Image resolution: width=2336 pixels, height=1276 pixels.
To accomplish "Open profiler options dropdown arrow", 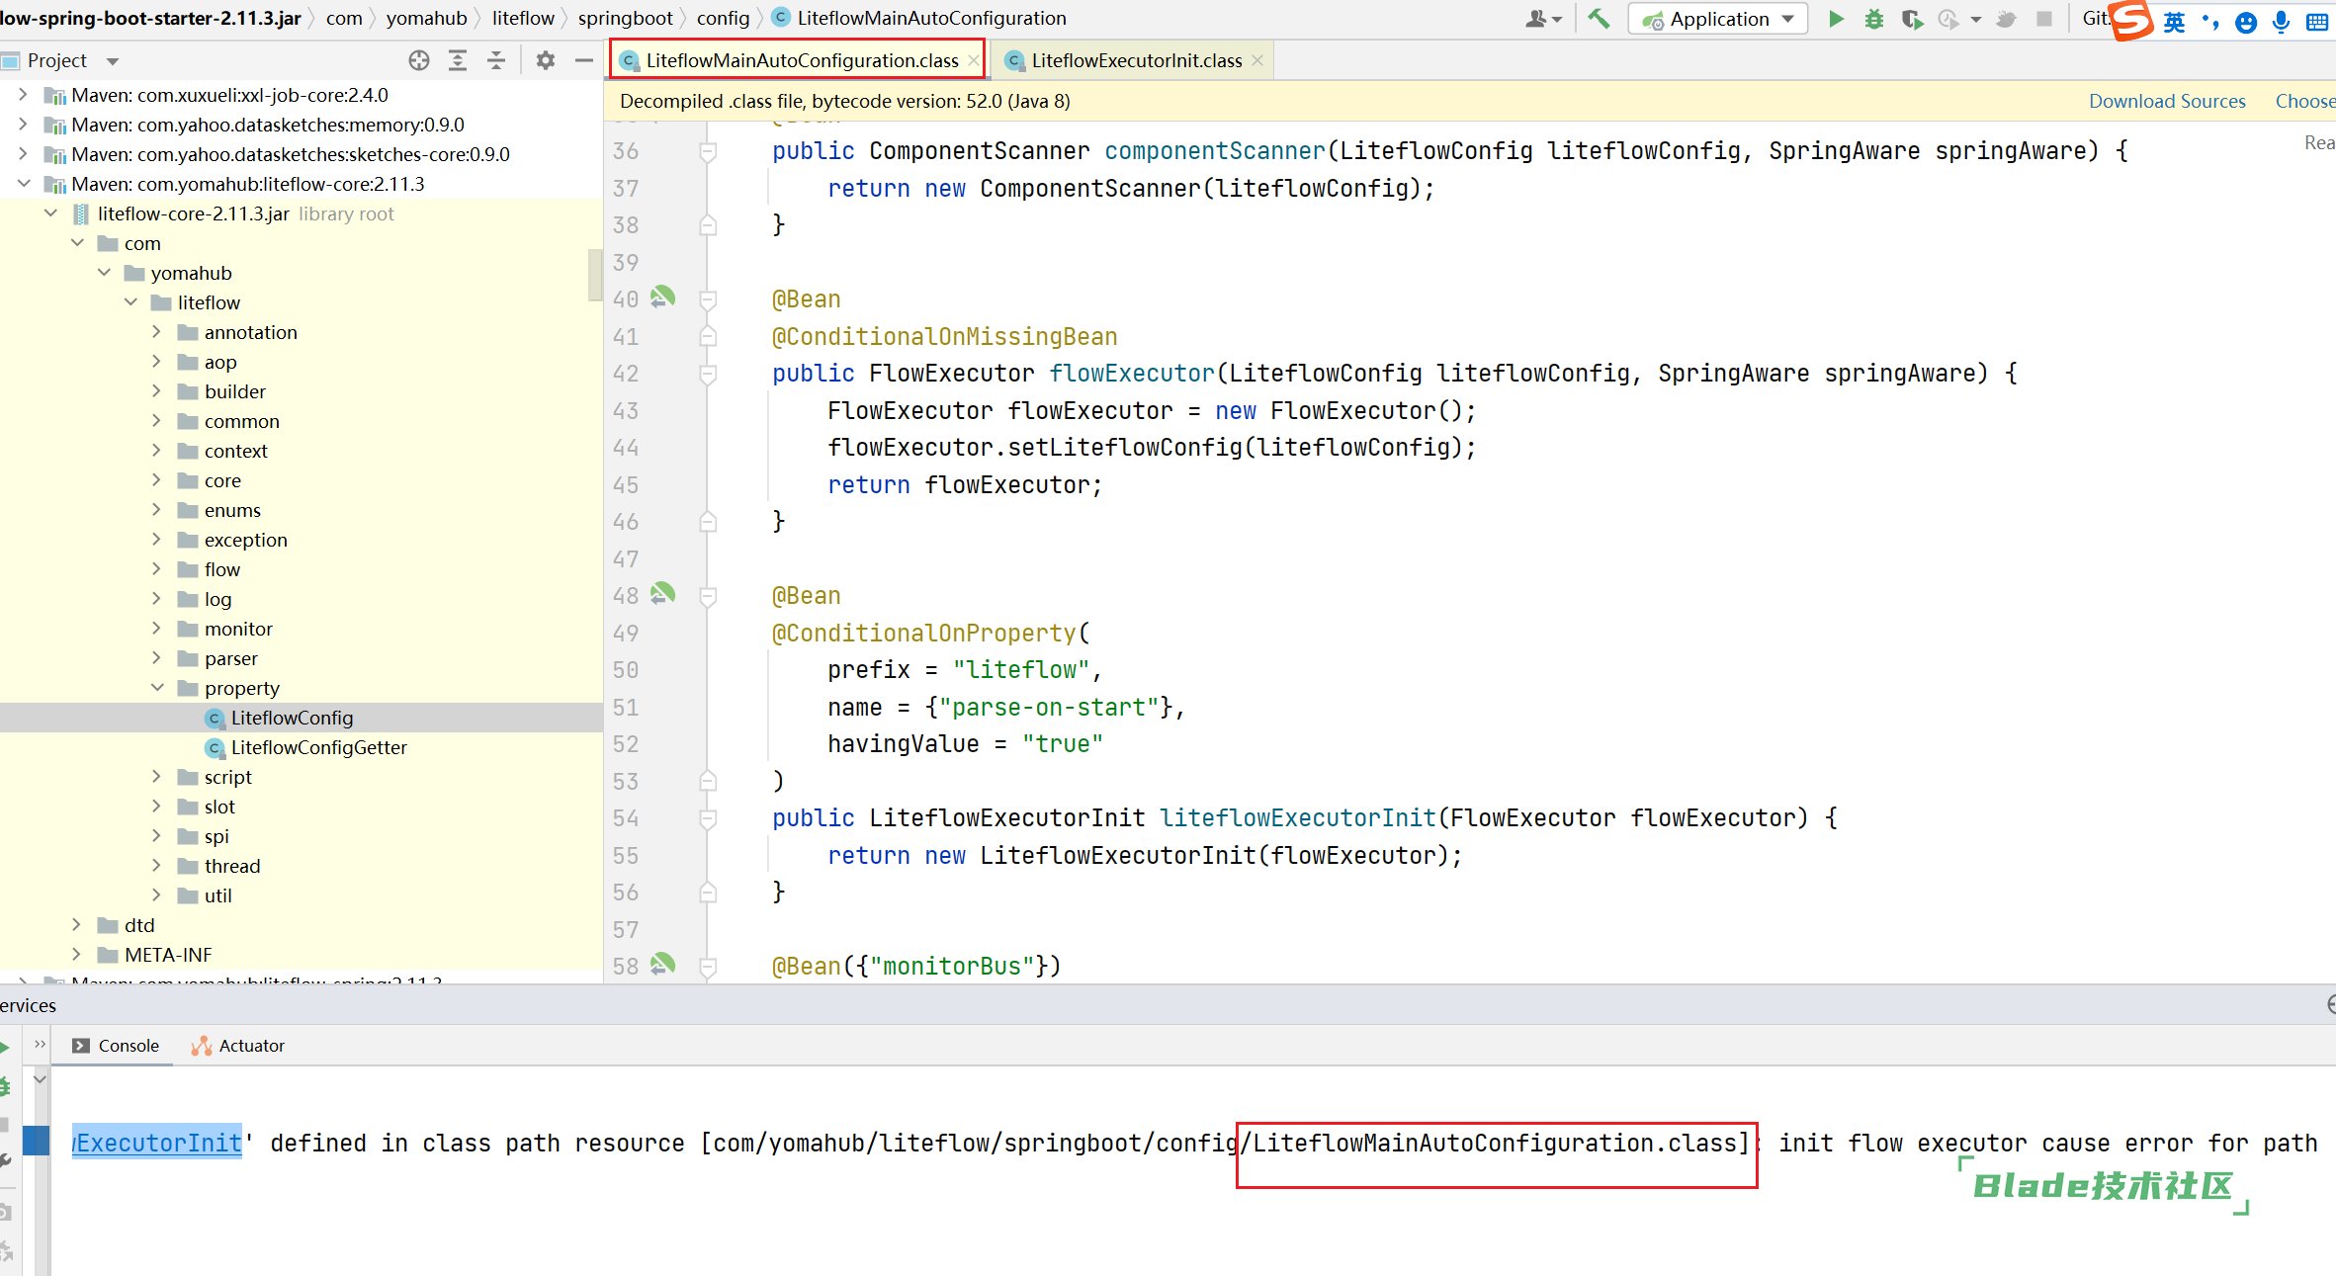I will [1976, 19].
